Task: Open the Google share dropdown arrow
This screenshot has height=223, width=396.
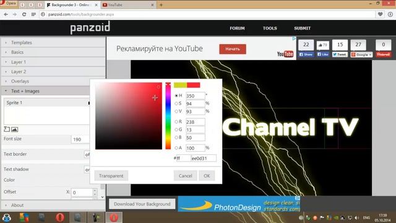Action: (370, 55)
